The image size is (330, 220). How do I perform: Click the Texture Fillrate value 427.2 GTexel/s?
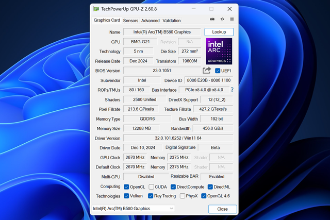tap(213, 109)
